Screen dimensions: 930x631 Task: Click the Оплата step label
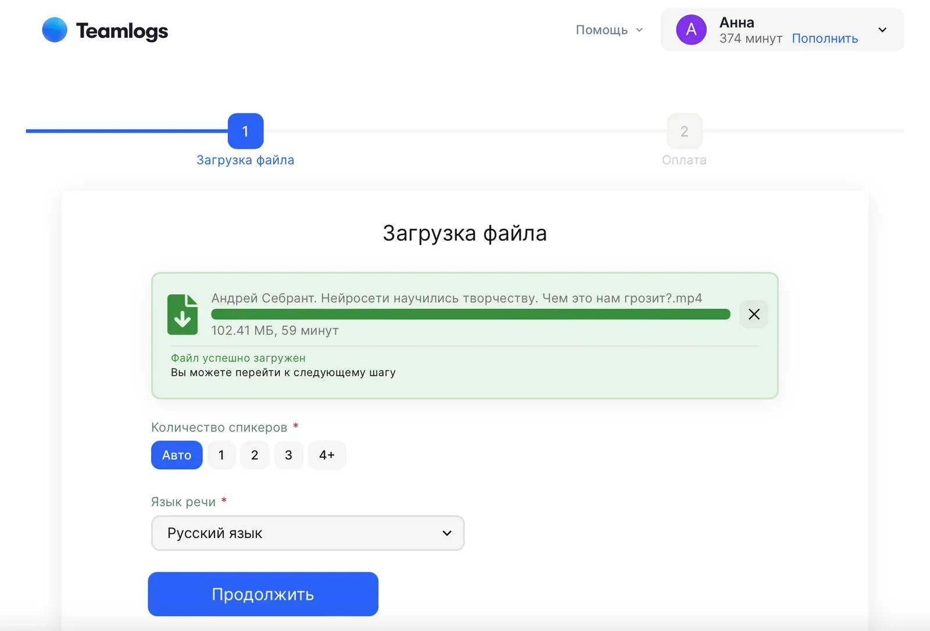tap(684, 160)
